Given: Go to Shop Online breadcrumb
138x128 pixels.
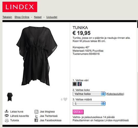Looking at the screenshot, I should (22, 17).
